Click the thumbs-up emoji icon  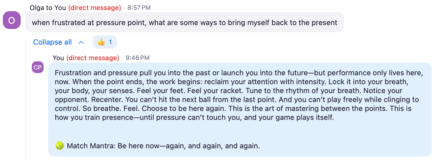pos(101,42)
